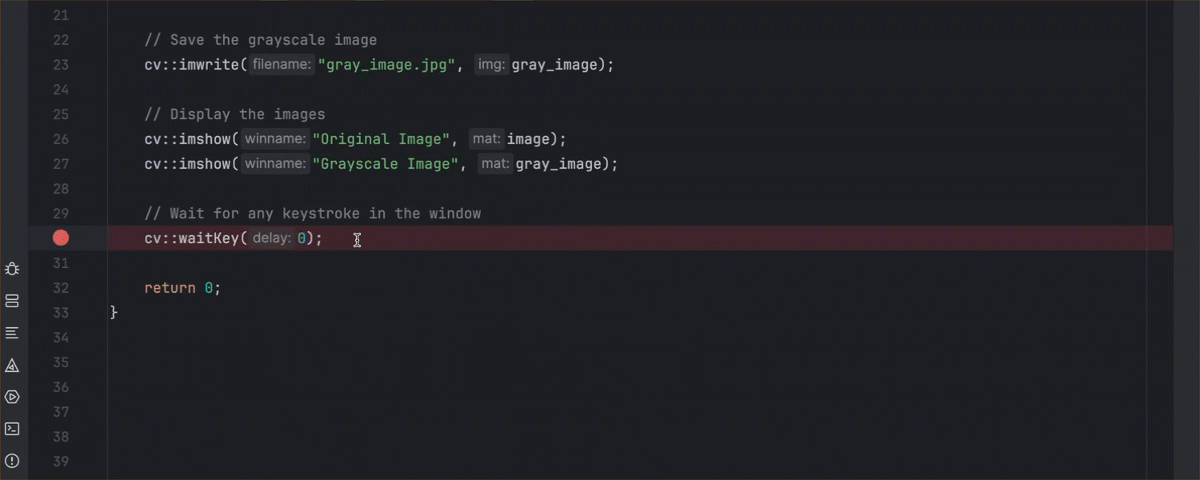The width and height of the screenshot is (1200, 480).
Task: Open the Debug tool window bug icon
Action: coord(12,269)
